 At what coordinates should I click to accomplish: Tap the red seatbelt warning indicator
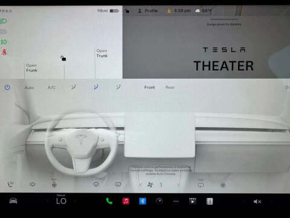tap(4, 52)
